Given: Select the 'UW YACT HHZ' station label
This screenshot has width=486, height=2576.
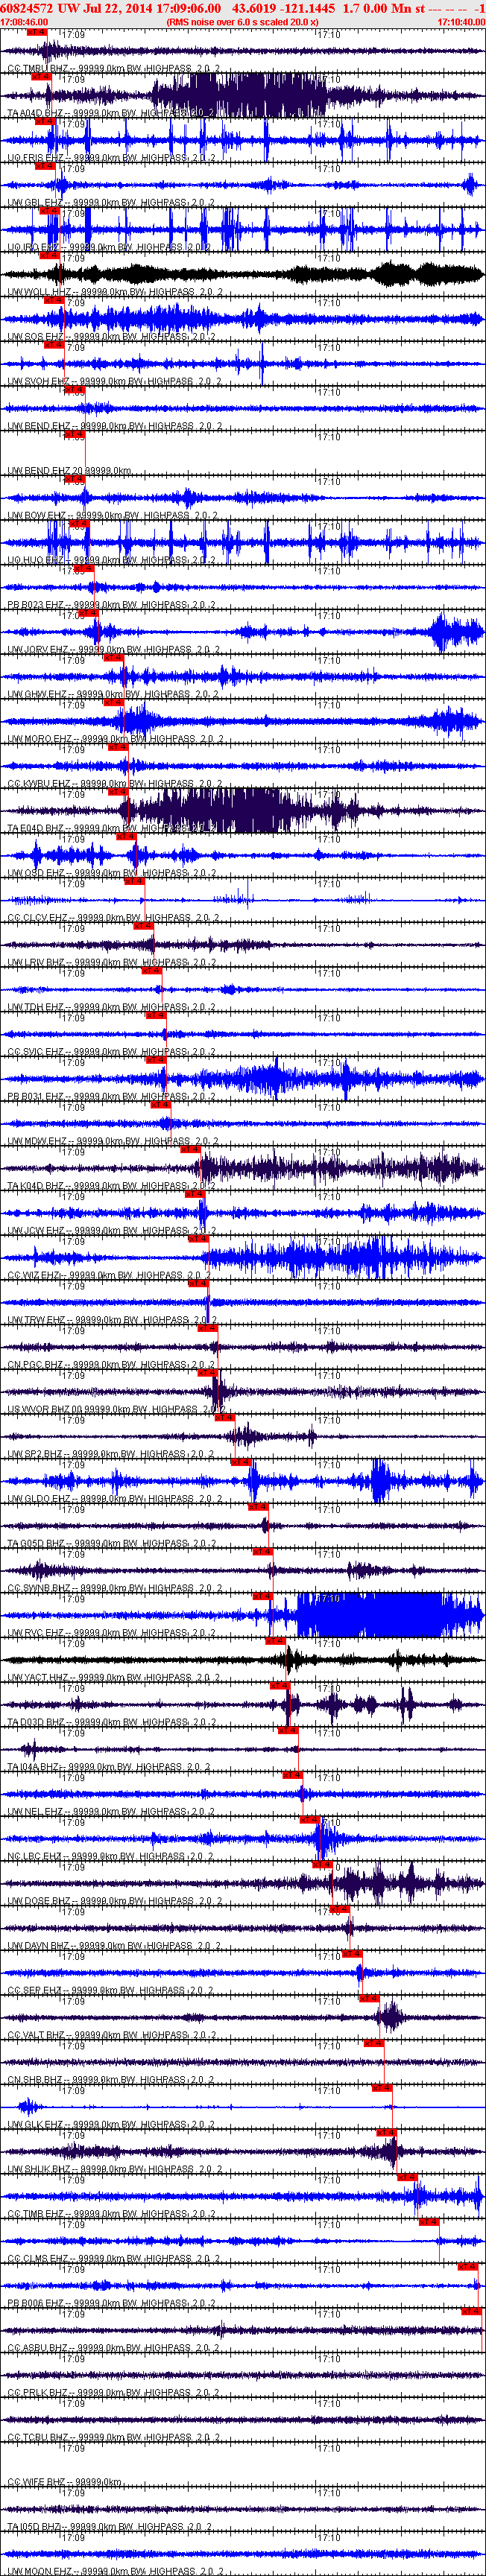Looking at the screenshot, I should tap(38, 1677).
